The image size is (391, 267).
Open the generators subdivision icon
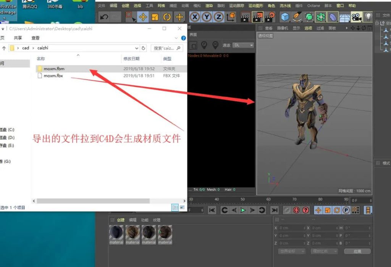(x=309, y=17)
